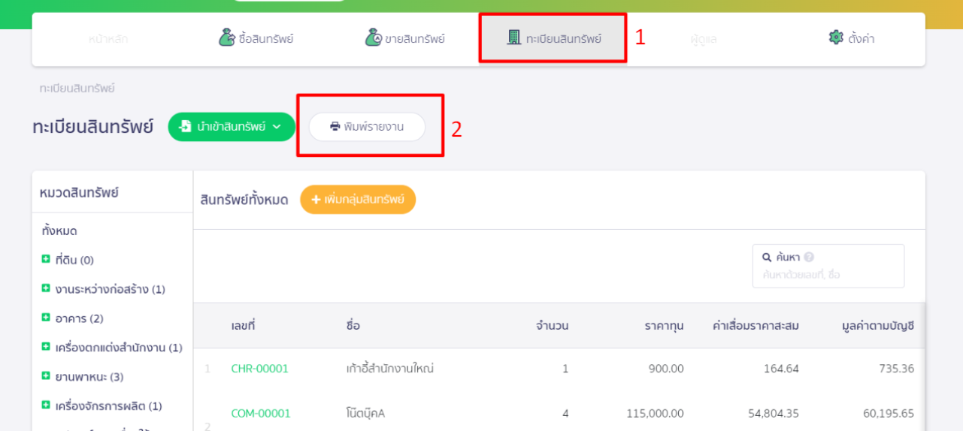
Task: Open the ผู้ดูแล menu tab
Action: click(704, 39)
